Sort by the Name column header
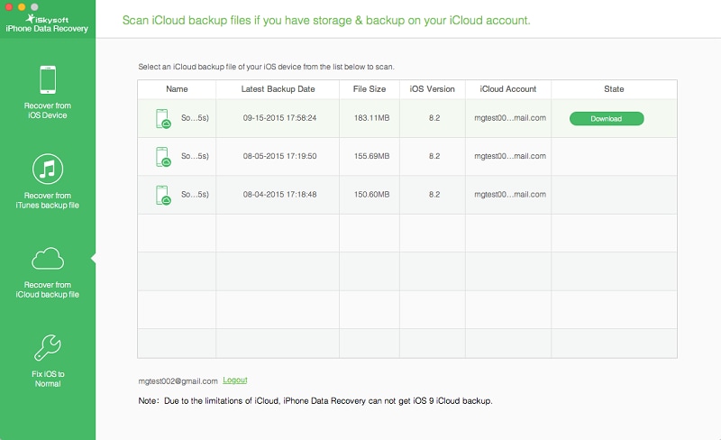 tap(177, 89)
